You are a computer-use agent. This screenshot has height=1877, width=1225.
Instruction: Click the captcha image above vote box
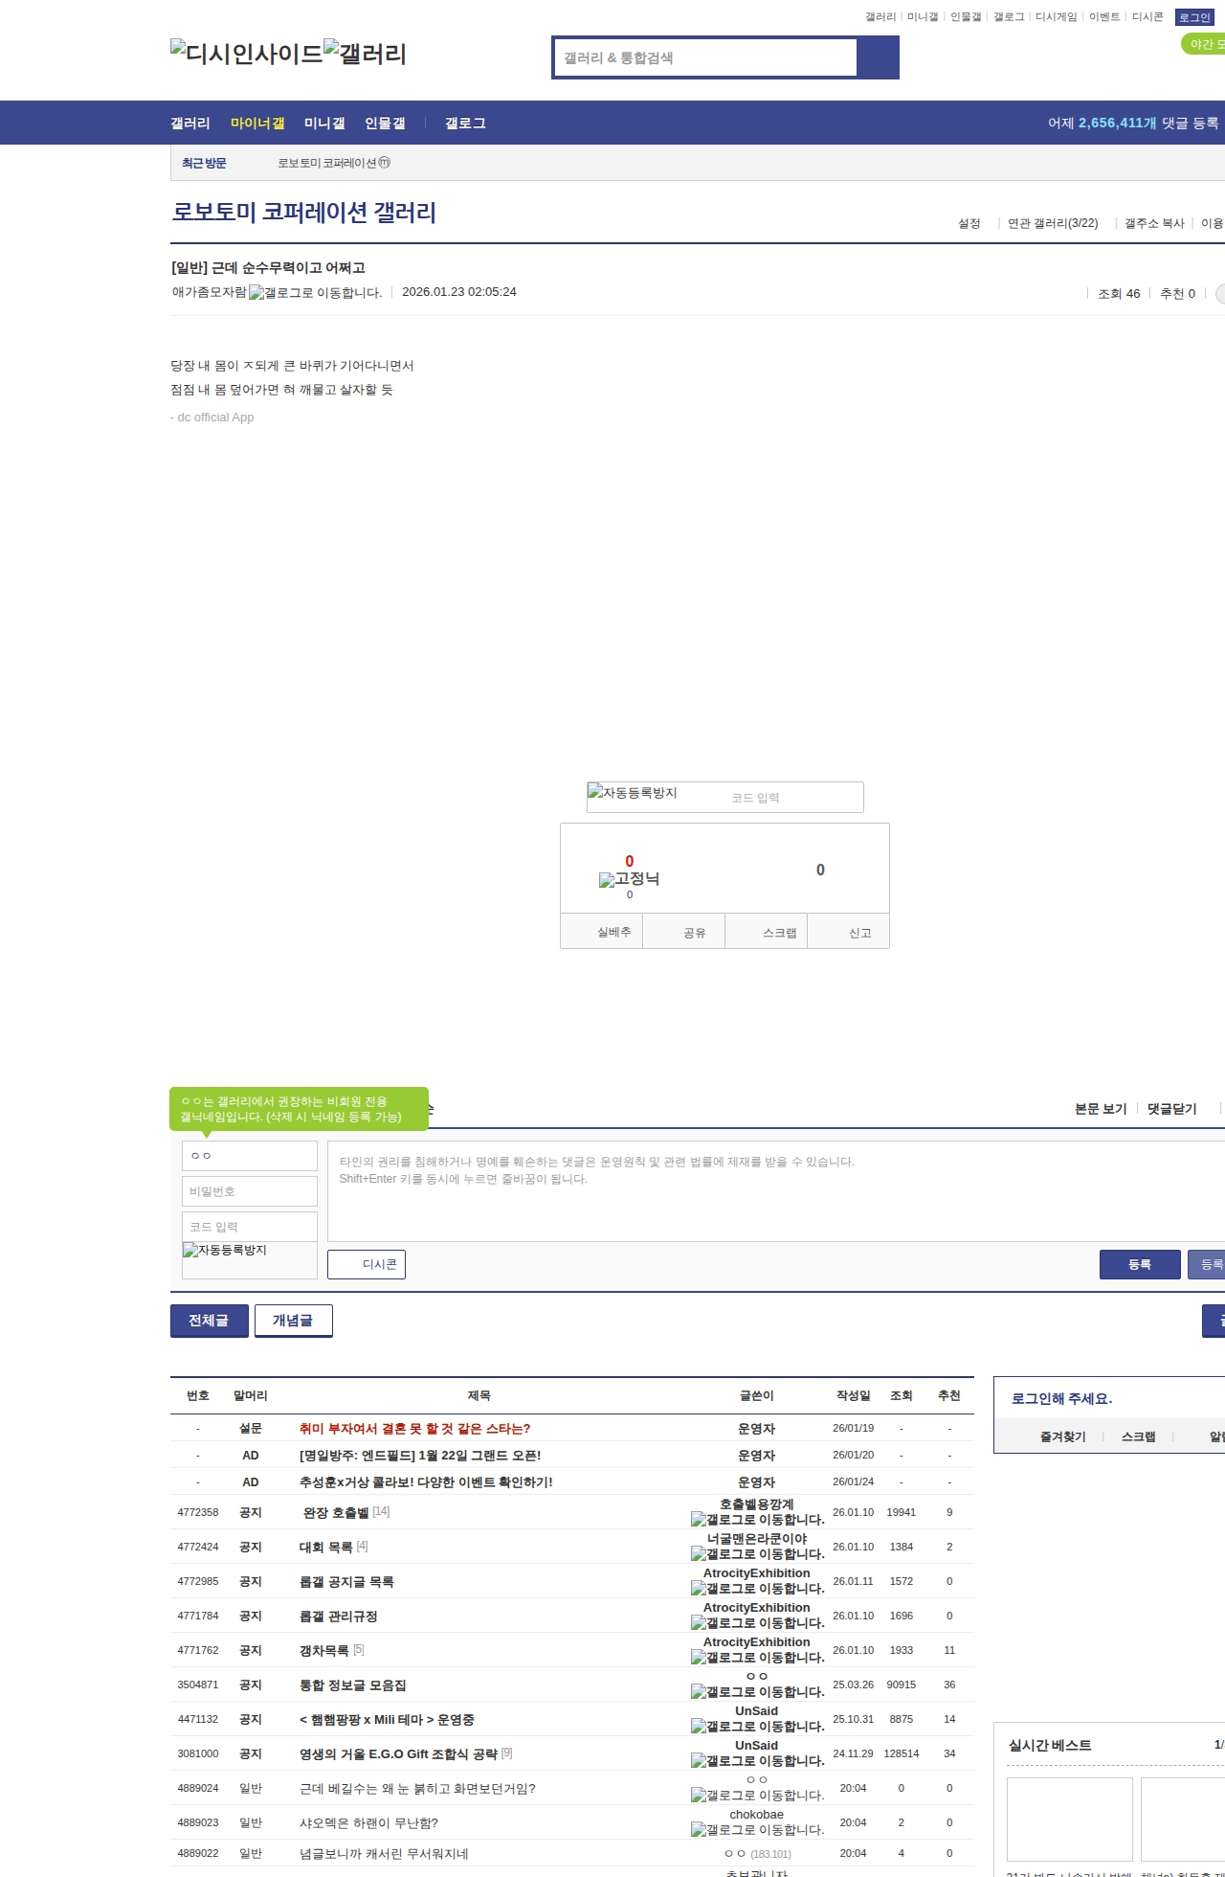[633, 793]
